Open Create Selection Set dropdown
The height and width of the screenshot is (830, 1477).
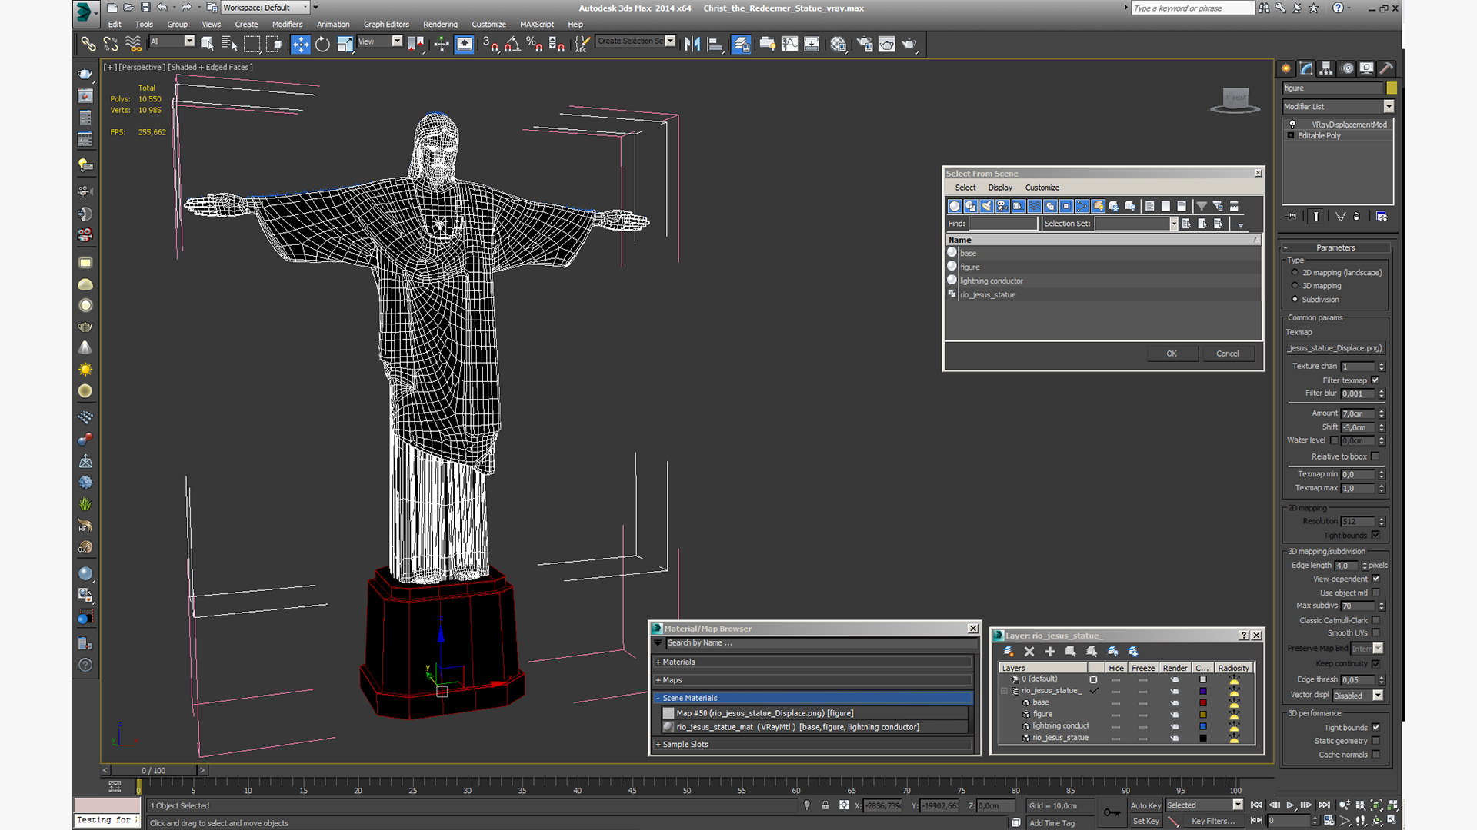coord(636,41)
